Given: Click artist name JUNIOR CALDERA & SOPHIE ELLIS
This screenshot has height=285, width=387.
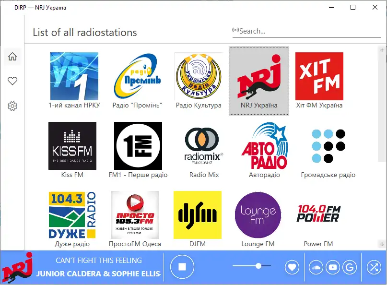Looking at the screenshot, I should (x=99, y=273).
